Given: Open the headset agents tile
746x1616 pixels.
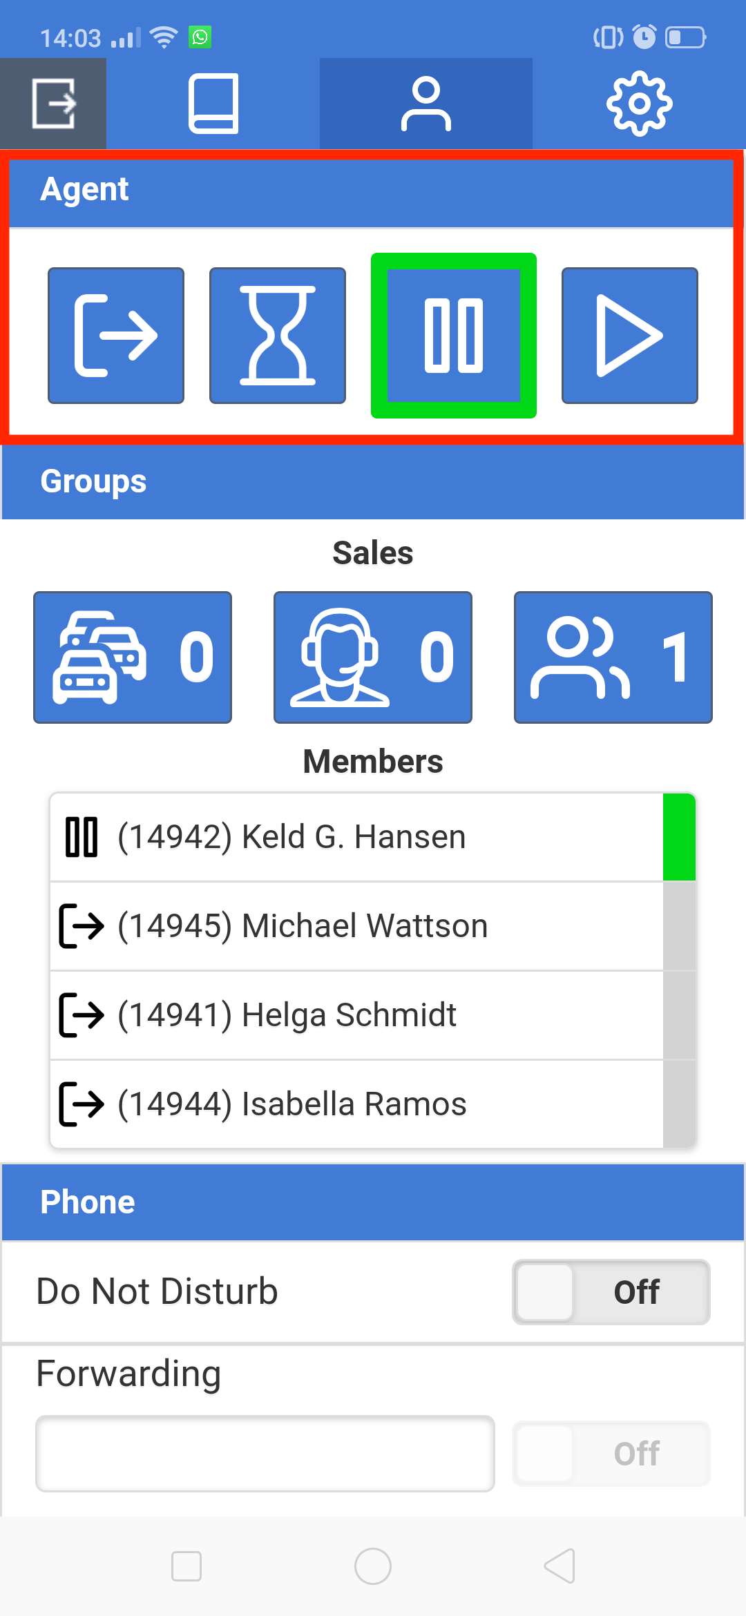Looking at the screenshot, I should 373,657.
